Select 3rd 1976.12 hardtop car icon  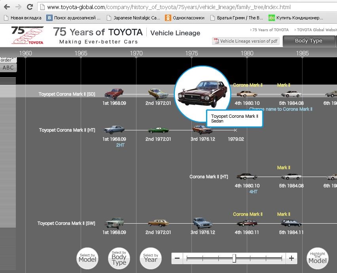203,130
